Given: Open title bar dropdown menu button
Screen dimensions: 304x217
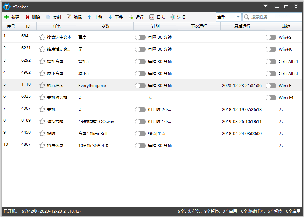Looking at the screenshot, I should [265, 7].
